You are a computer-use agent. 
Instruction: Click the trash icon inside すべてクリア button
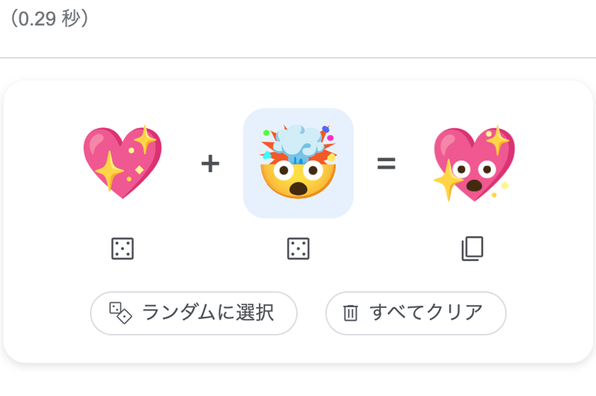[350, 313]
